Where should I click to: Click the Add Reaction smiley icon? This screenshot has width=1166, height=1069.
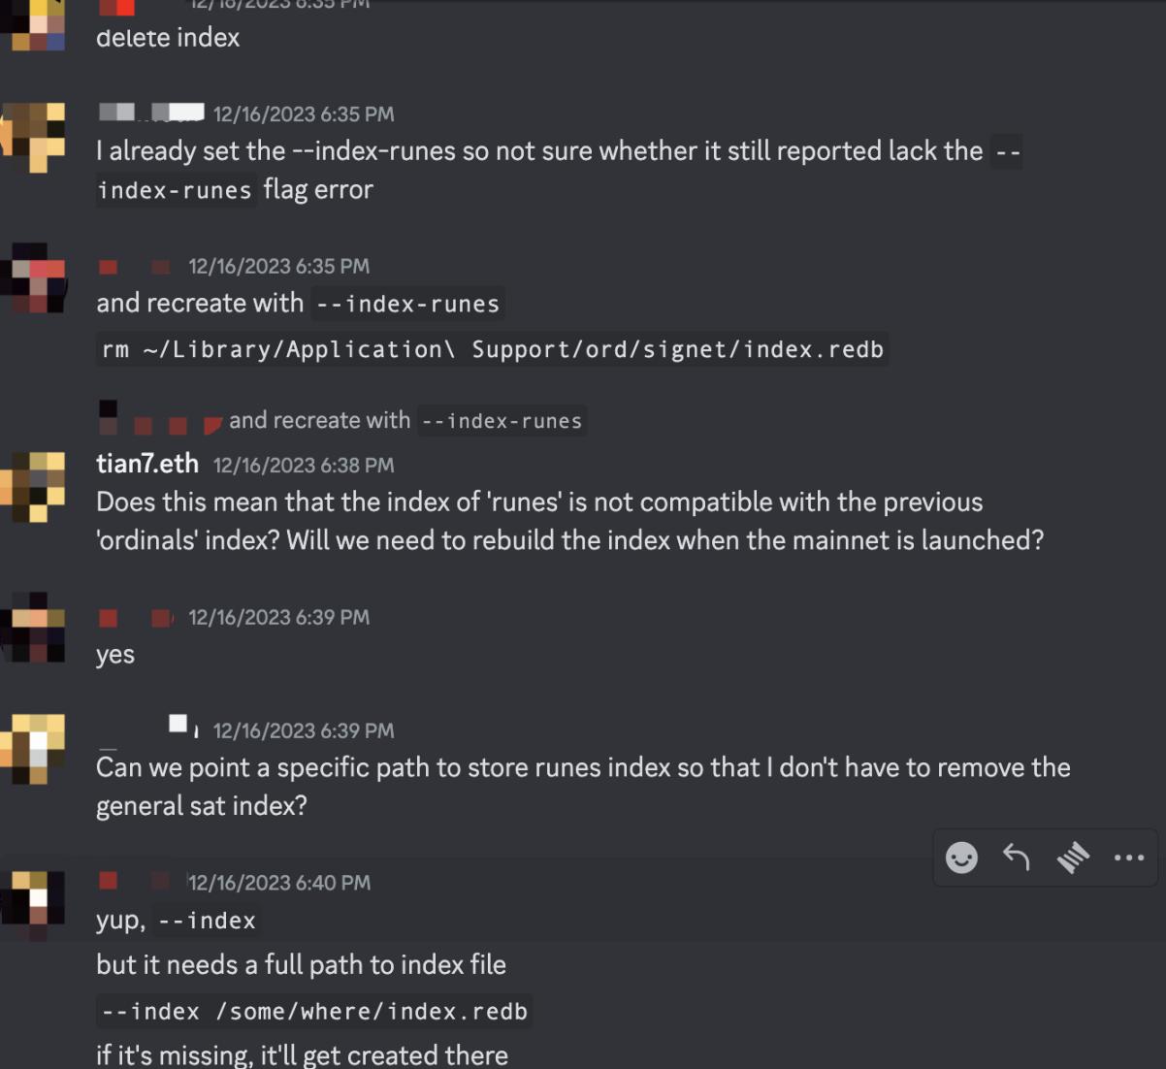click(961, 858)
